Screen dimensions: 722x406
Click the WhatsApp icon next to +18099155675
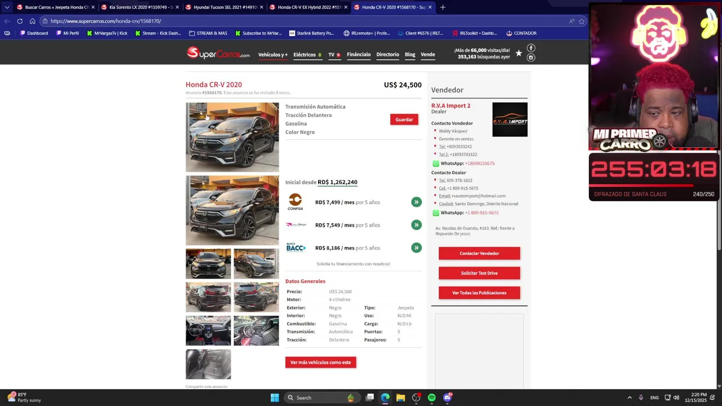tap(435, 164)
